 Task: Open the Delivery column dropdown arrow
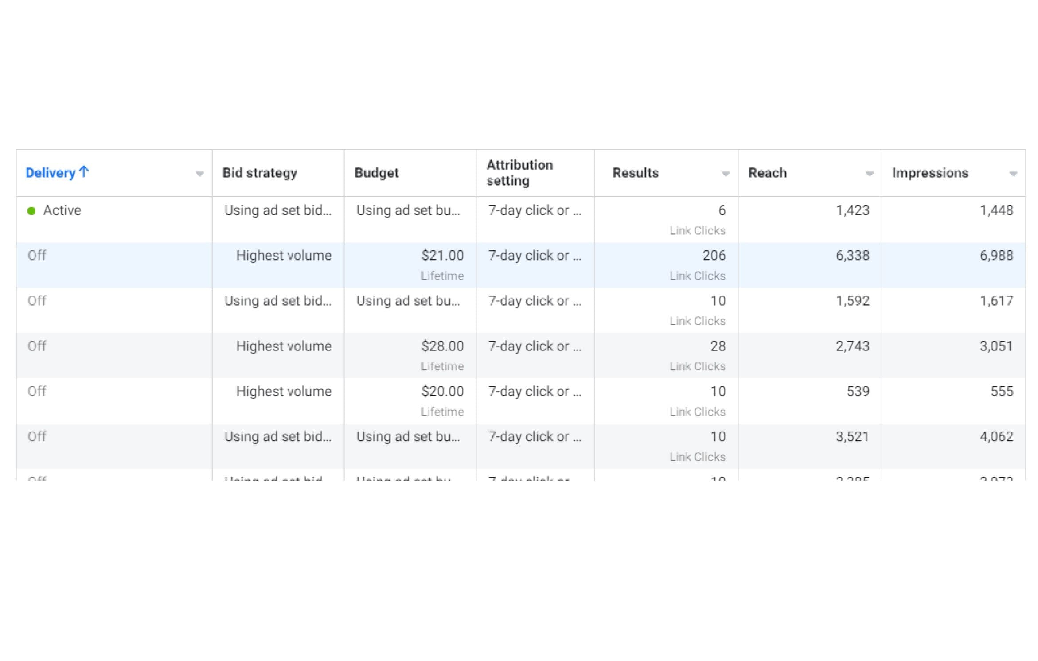200,174
